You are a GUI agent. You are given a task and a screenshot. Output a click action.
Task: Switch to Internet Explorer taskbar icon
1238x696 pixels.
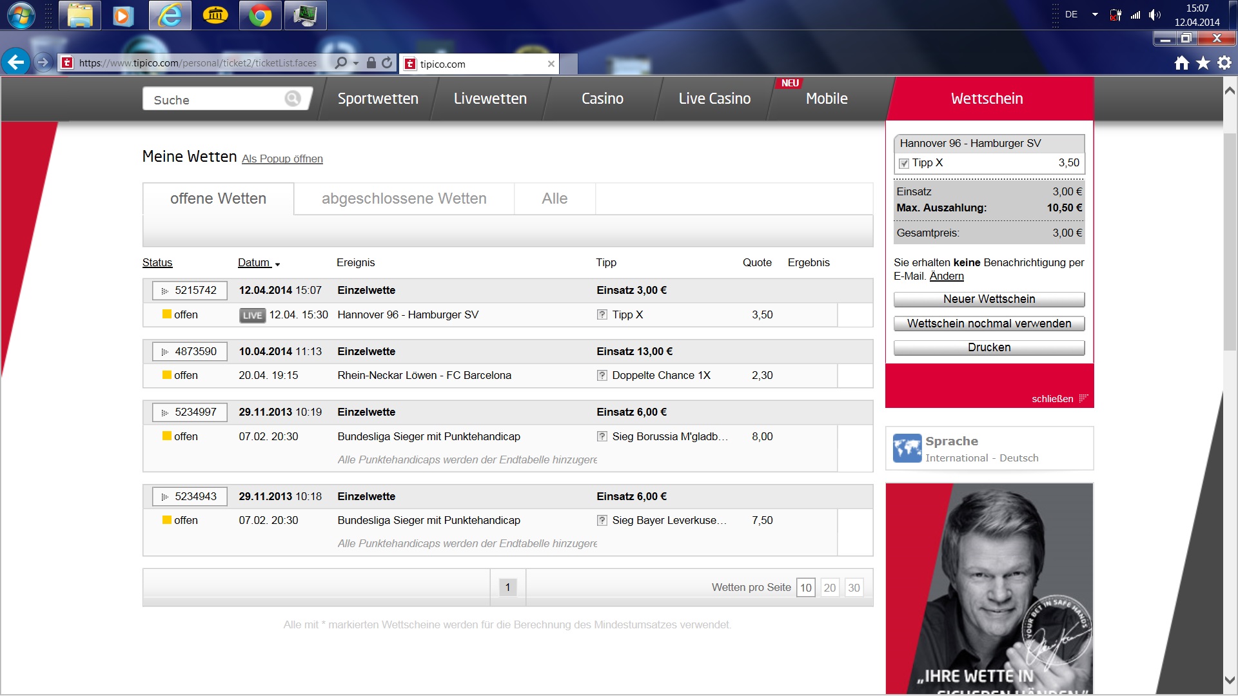coord(170,15)
